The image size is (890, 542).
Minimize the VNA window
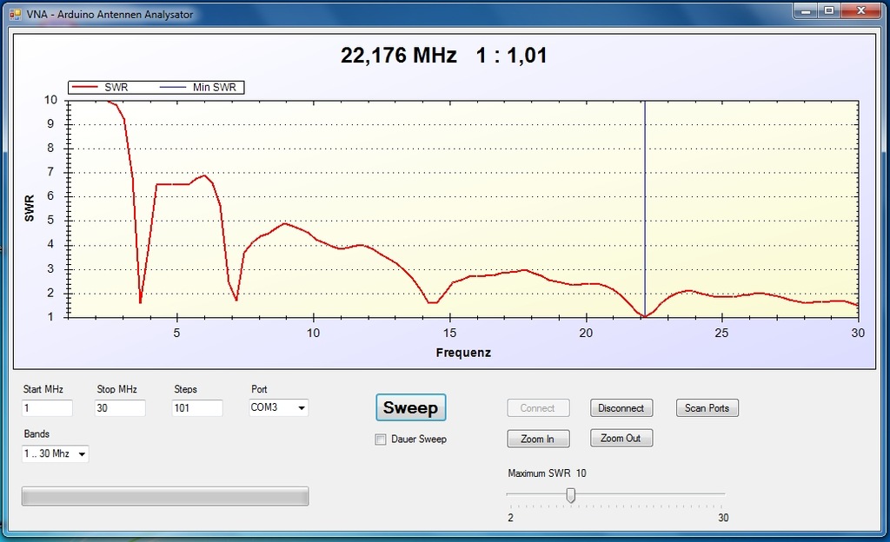click(x=806, y=10)
